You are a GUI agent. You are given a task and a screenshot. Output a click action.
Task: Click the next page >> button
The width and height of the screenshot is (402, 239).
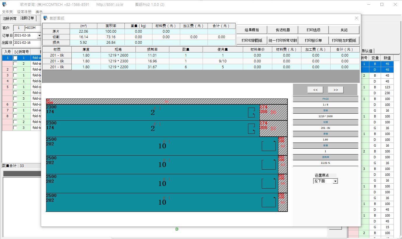336,90
